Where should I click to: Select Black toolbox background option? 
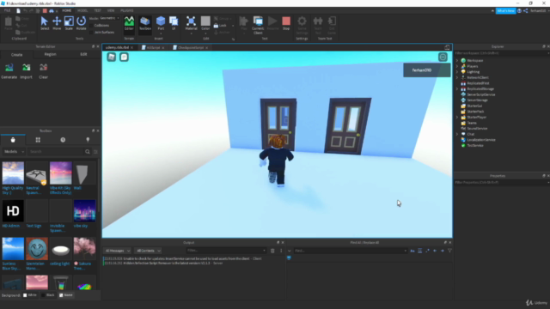pos(48,295)
